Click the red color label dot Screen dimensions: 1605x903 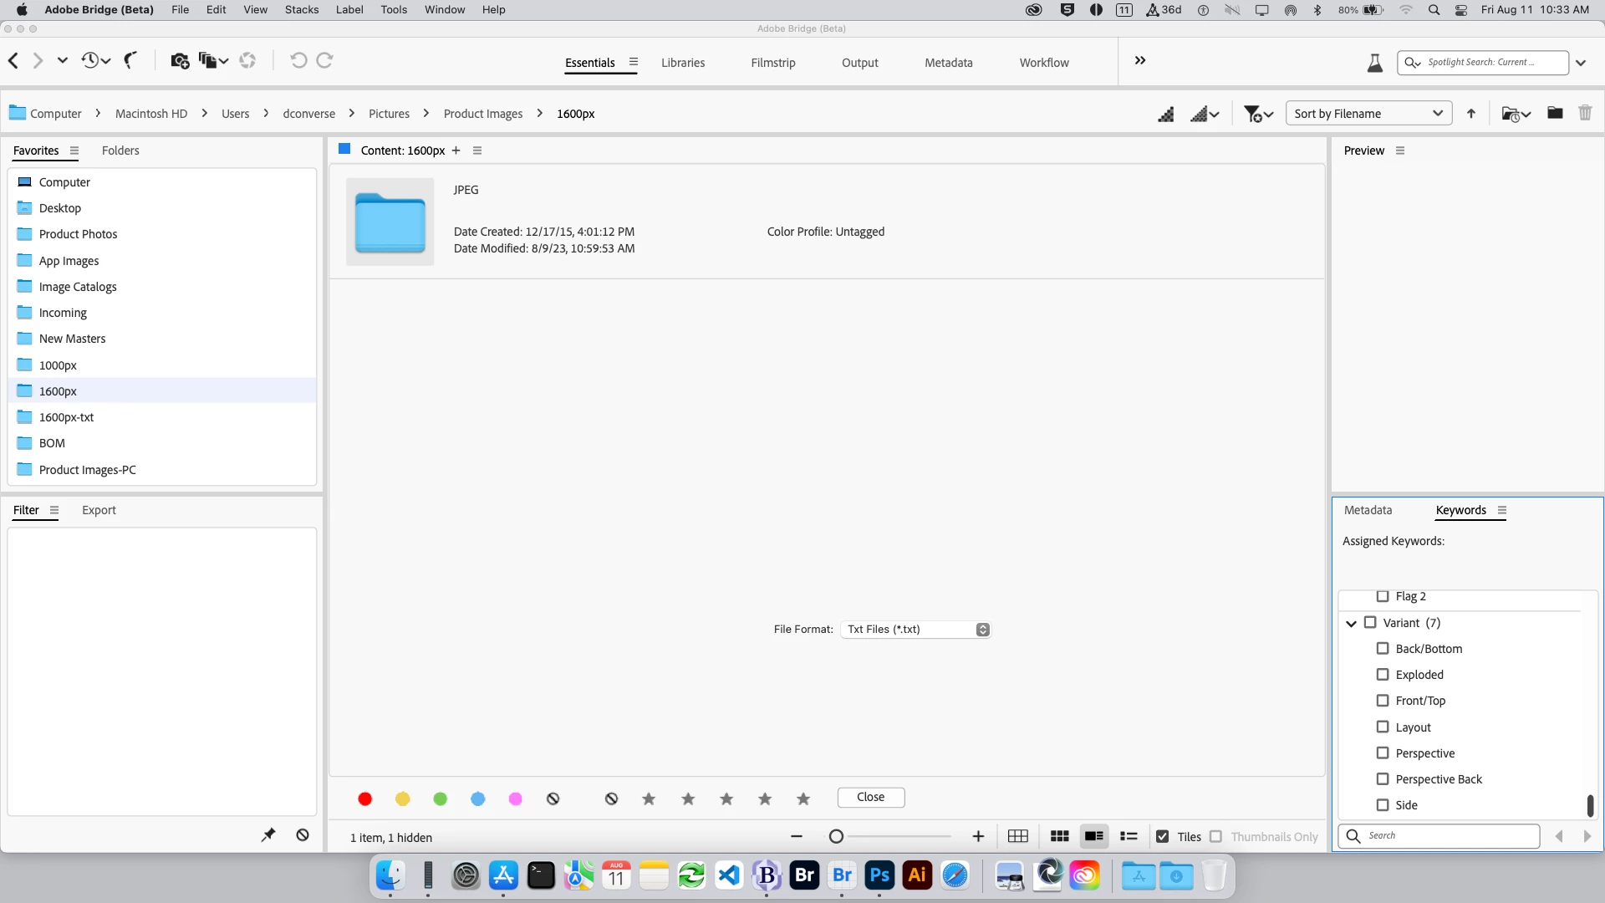pyautogui.click(x=364, y=799)
